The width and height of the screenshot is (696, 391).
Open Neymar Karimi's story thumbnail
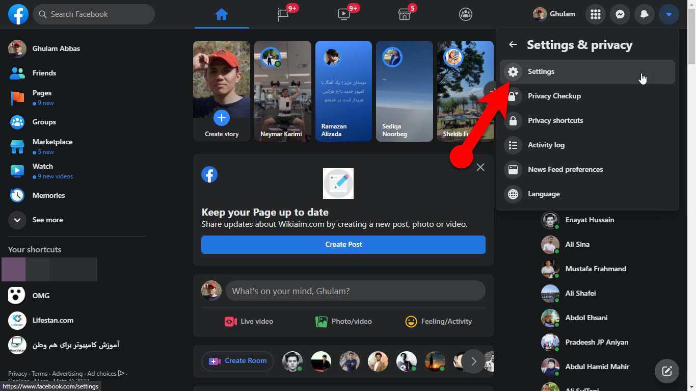tap(282, 91)
